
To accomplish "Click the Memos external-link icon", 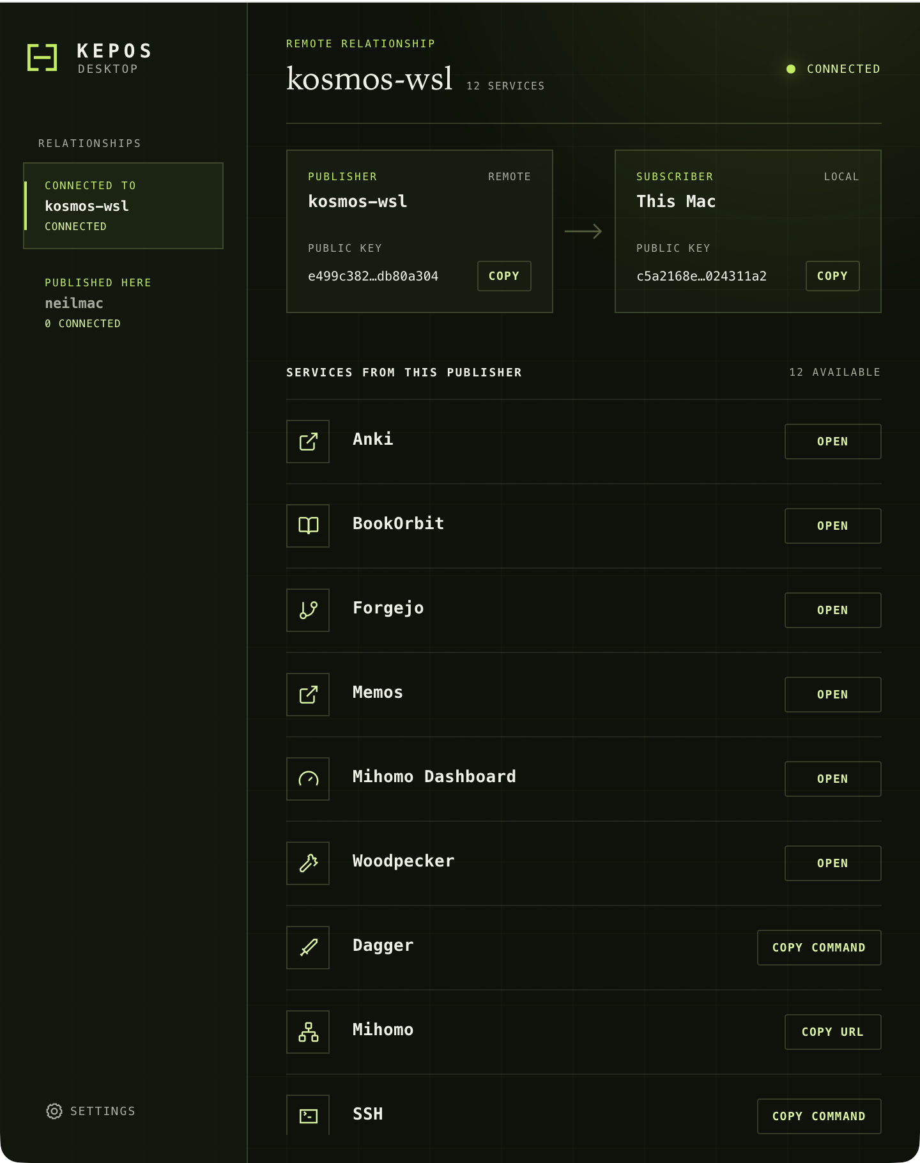I will pos(308,695).
